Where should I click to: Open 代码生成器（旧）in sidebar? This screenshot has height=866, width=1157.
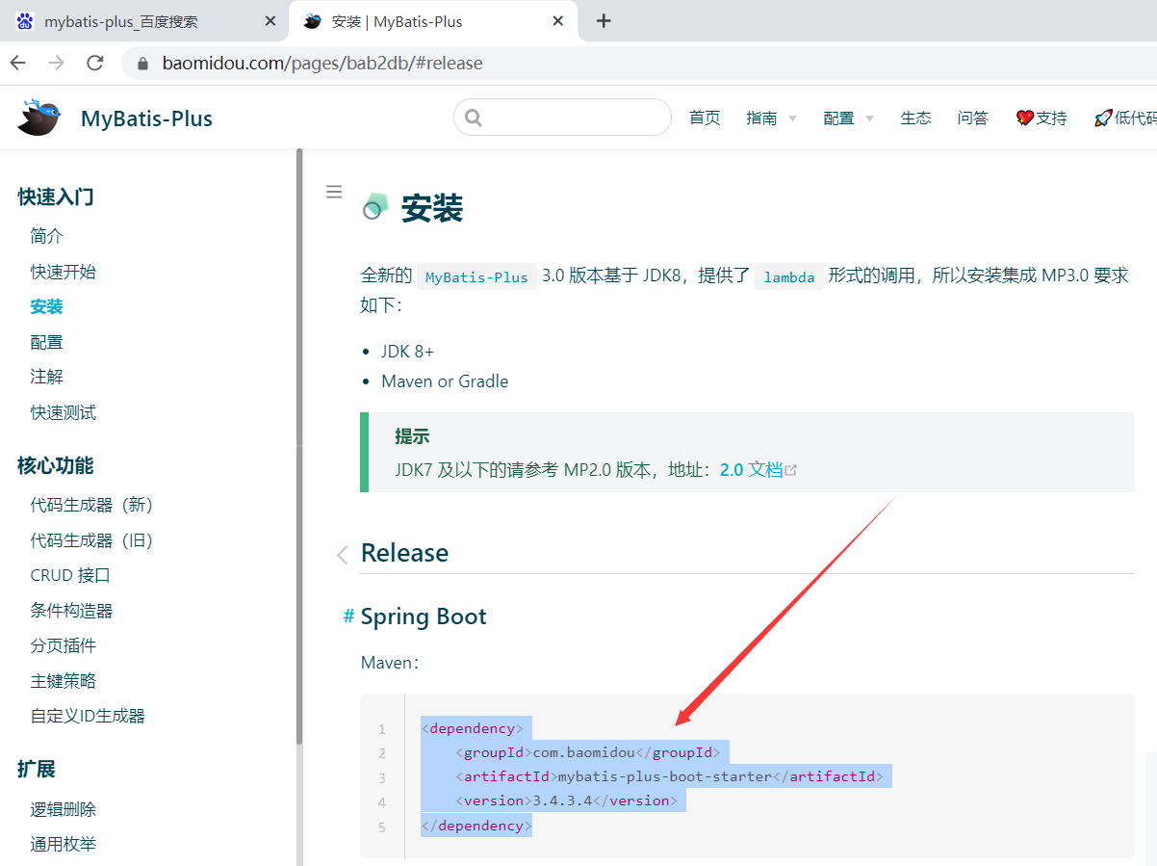[92, 540]
